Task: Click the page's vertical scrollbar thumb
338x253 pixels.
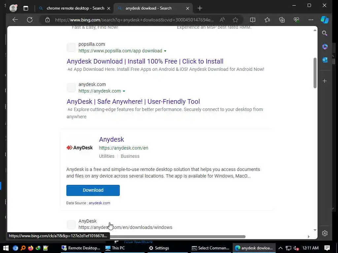Action: [x=315, y=73]
